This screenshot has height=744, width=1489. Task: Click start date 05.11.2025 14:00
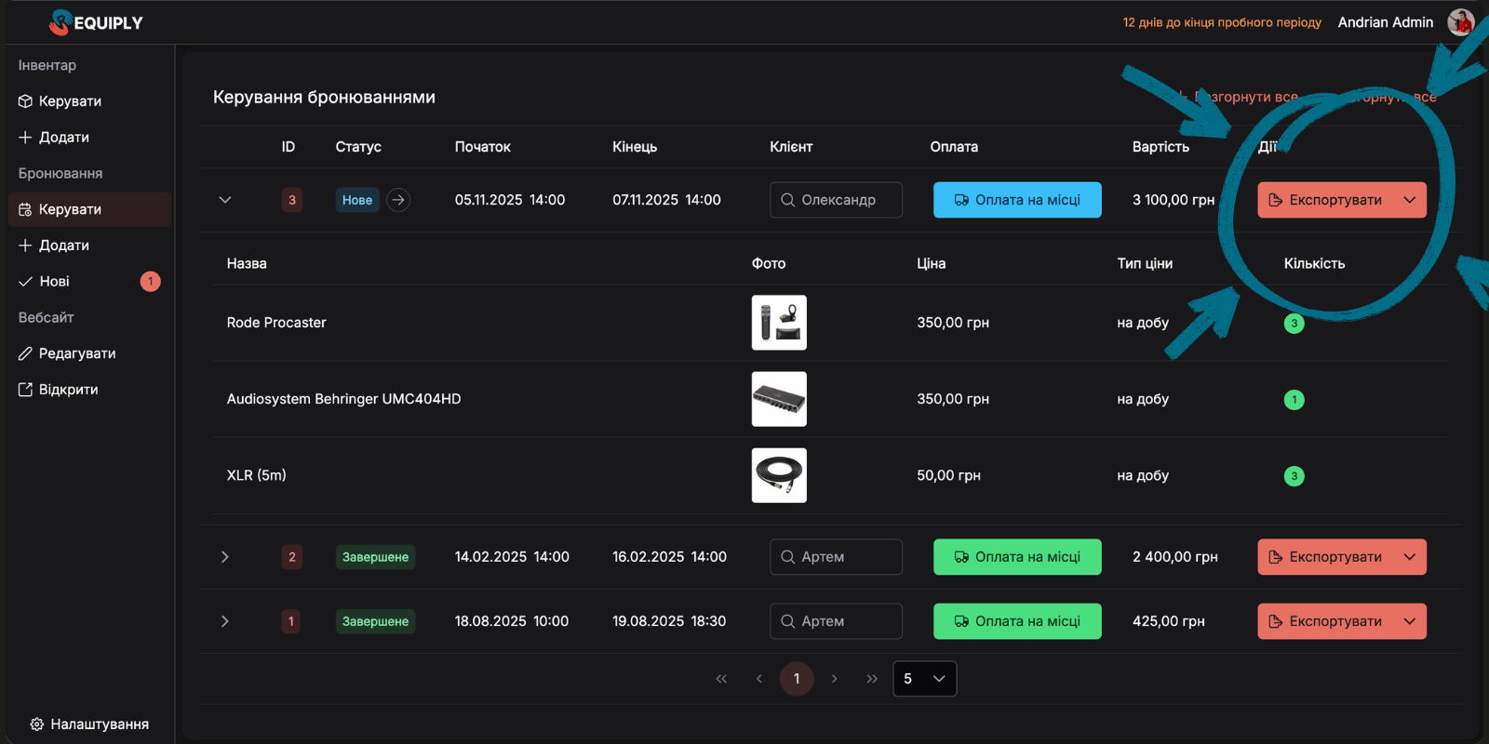(x=510, y=200)
